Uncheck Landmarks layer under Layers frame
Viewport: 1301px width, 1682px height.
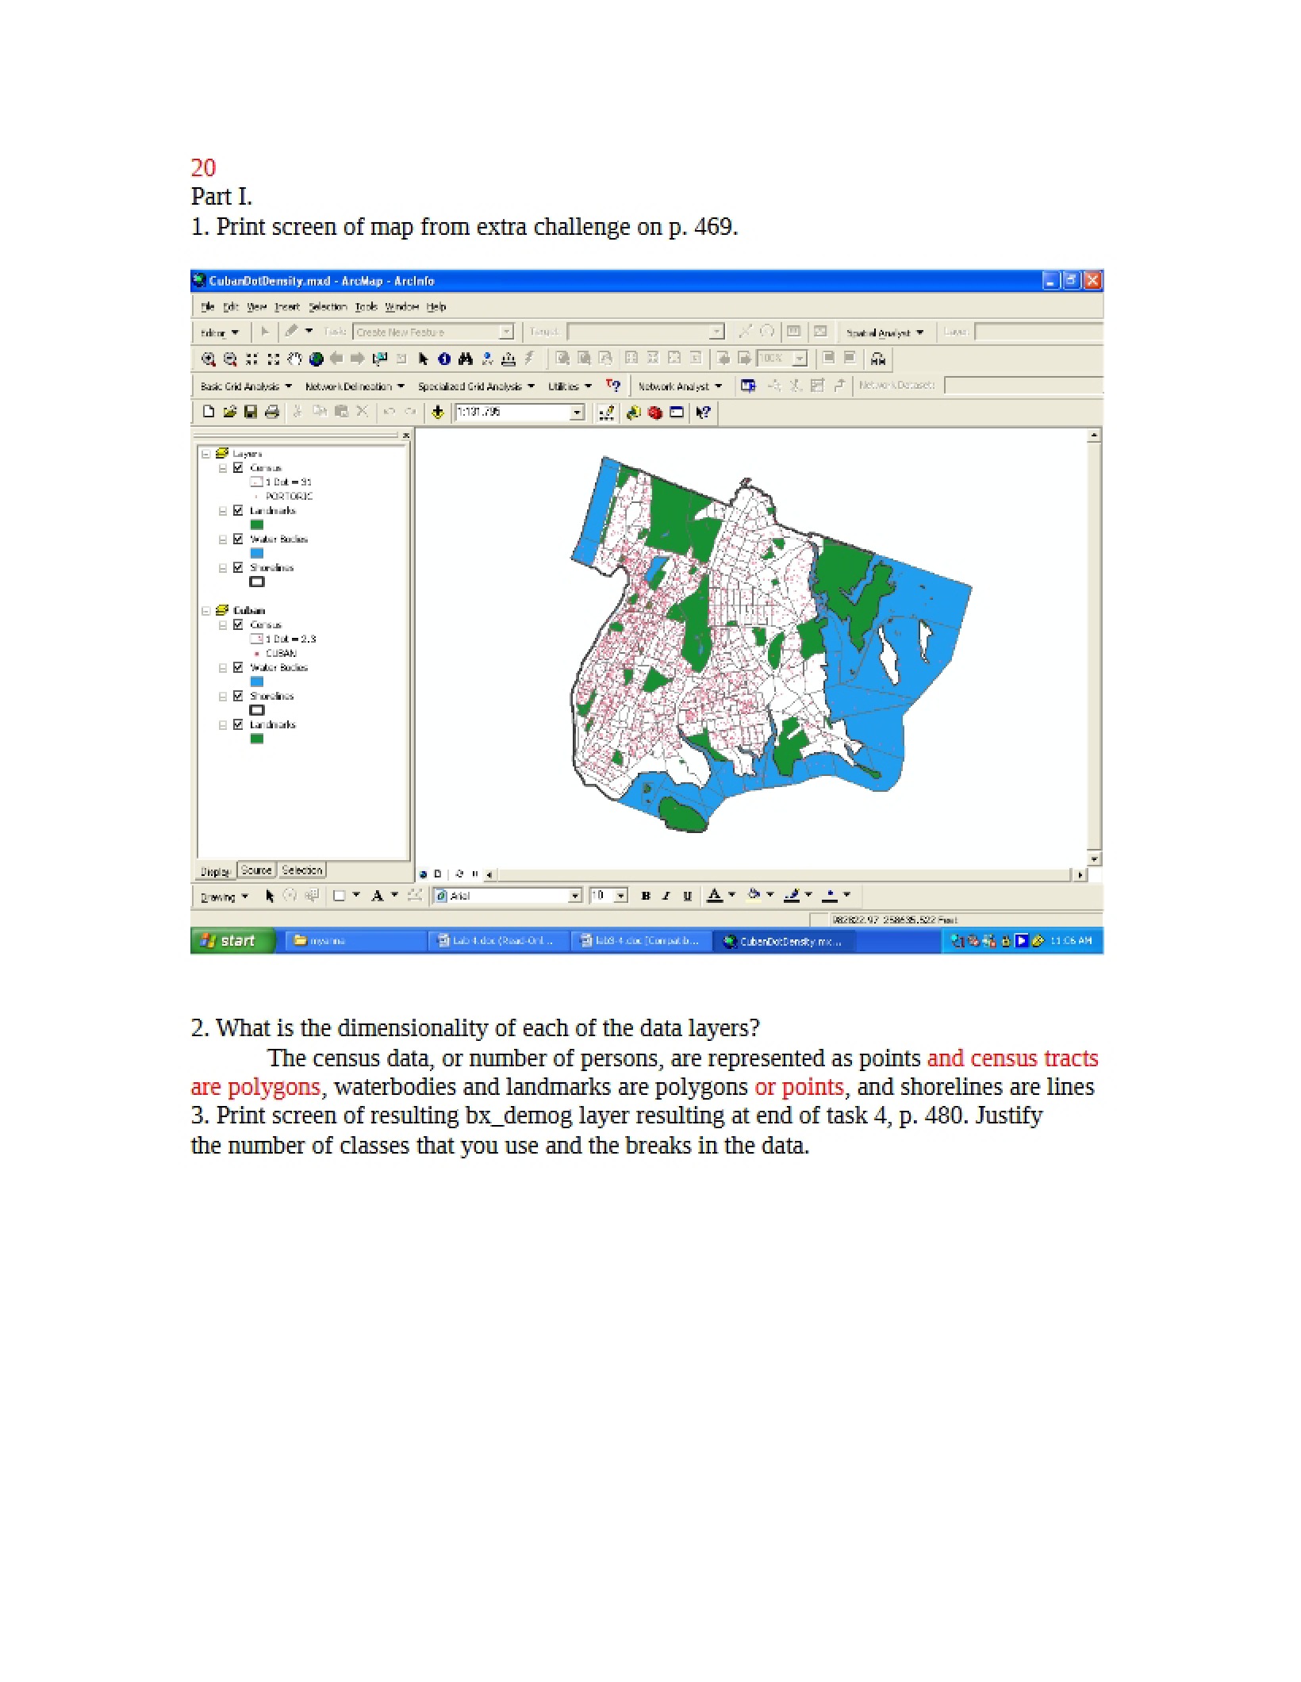(237, 511)
